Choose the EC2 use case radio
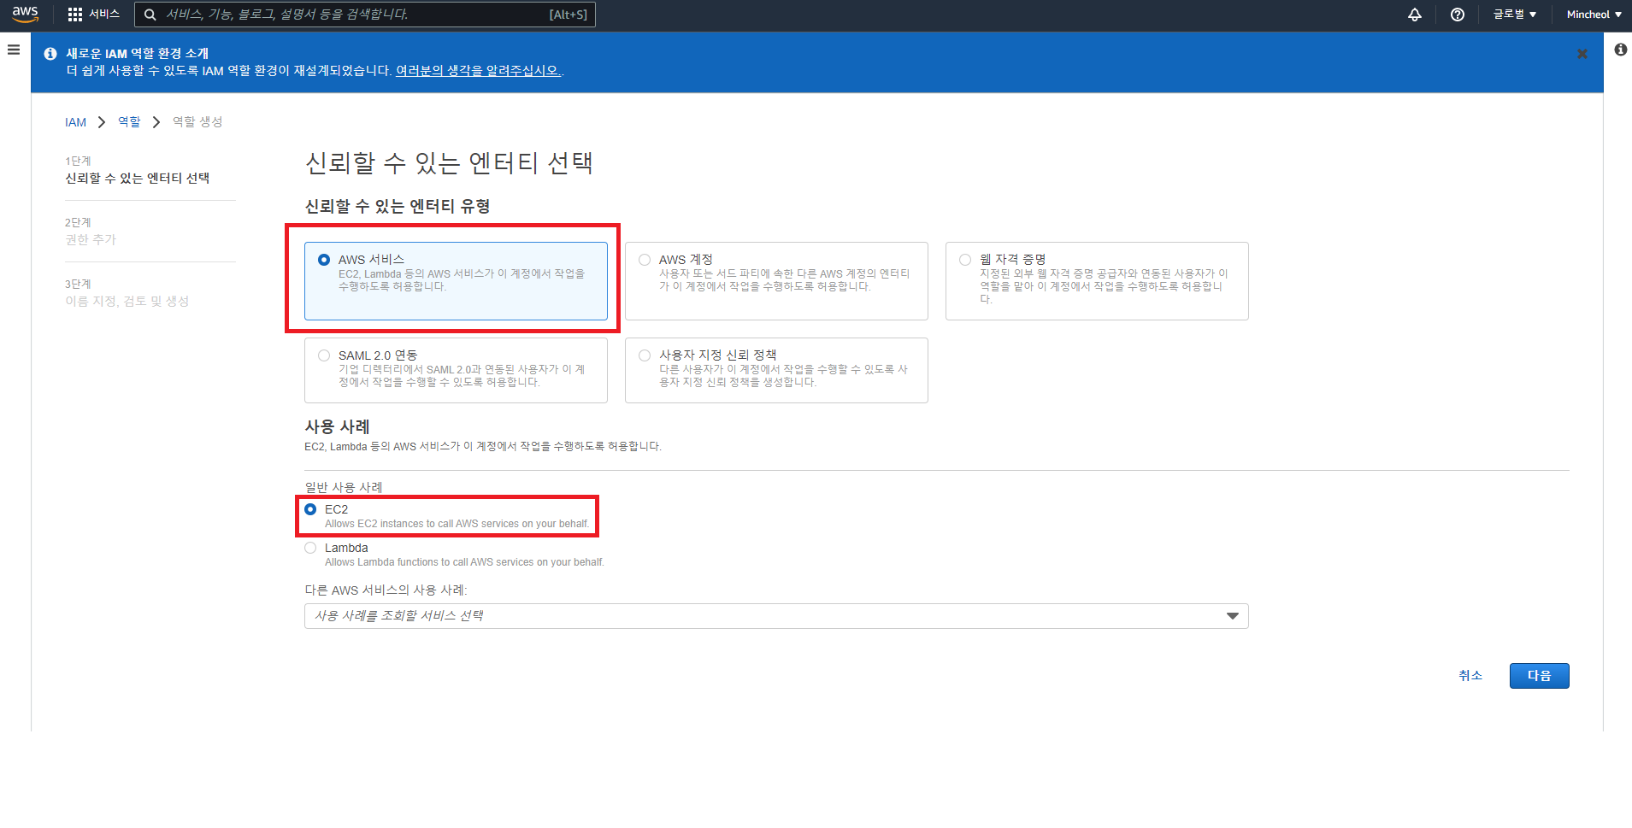The width and height of the screenshot is (1632, 828). (310, 509)
